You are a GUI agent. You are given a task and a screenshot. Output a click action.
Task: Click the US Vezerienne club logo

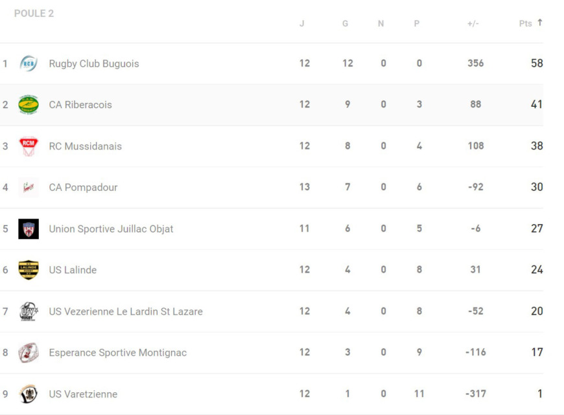29,311
